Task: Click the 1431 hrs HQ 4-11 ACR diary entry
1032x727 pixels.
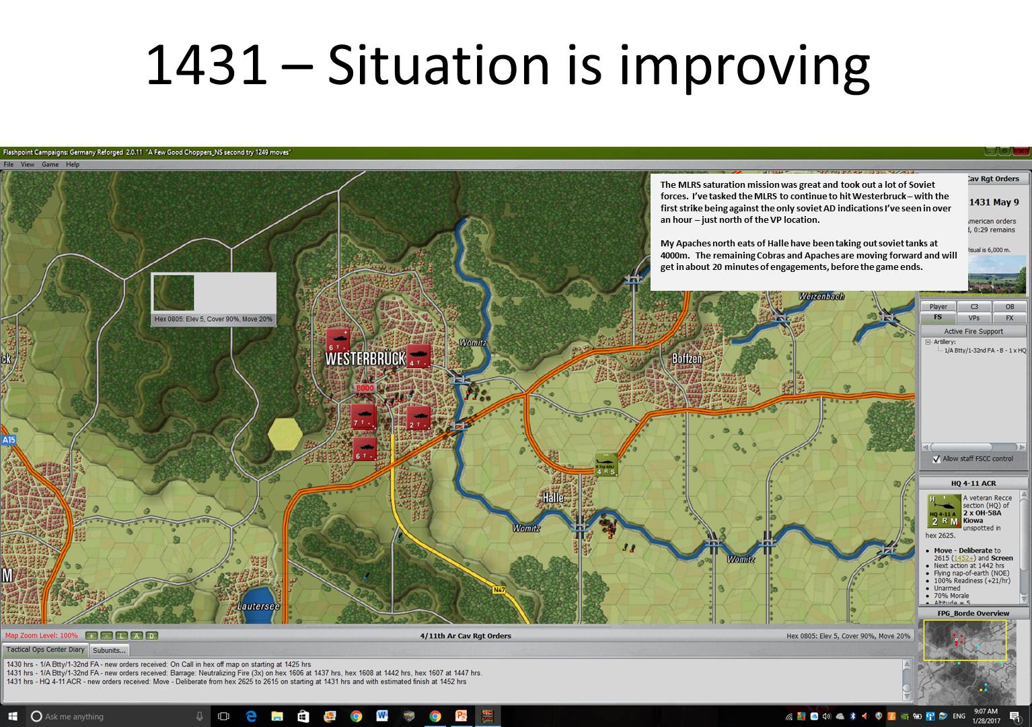Action: tap(237, 682)
